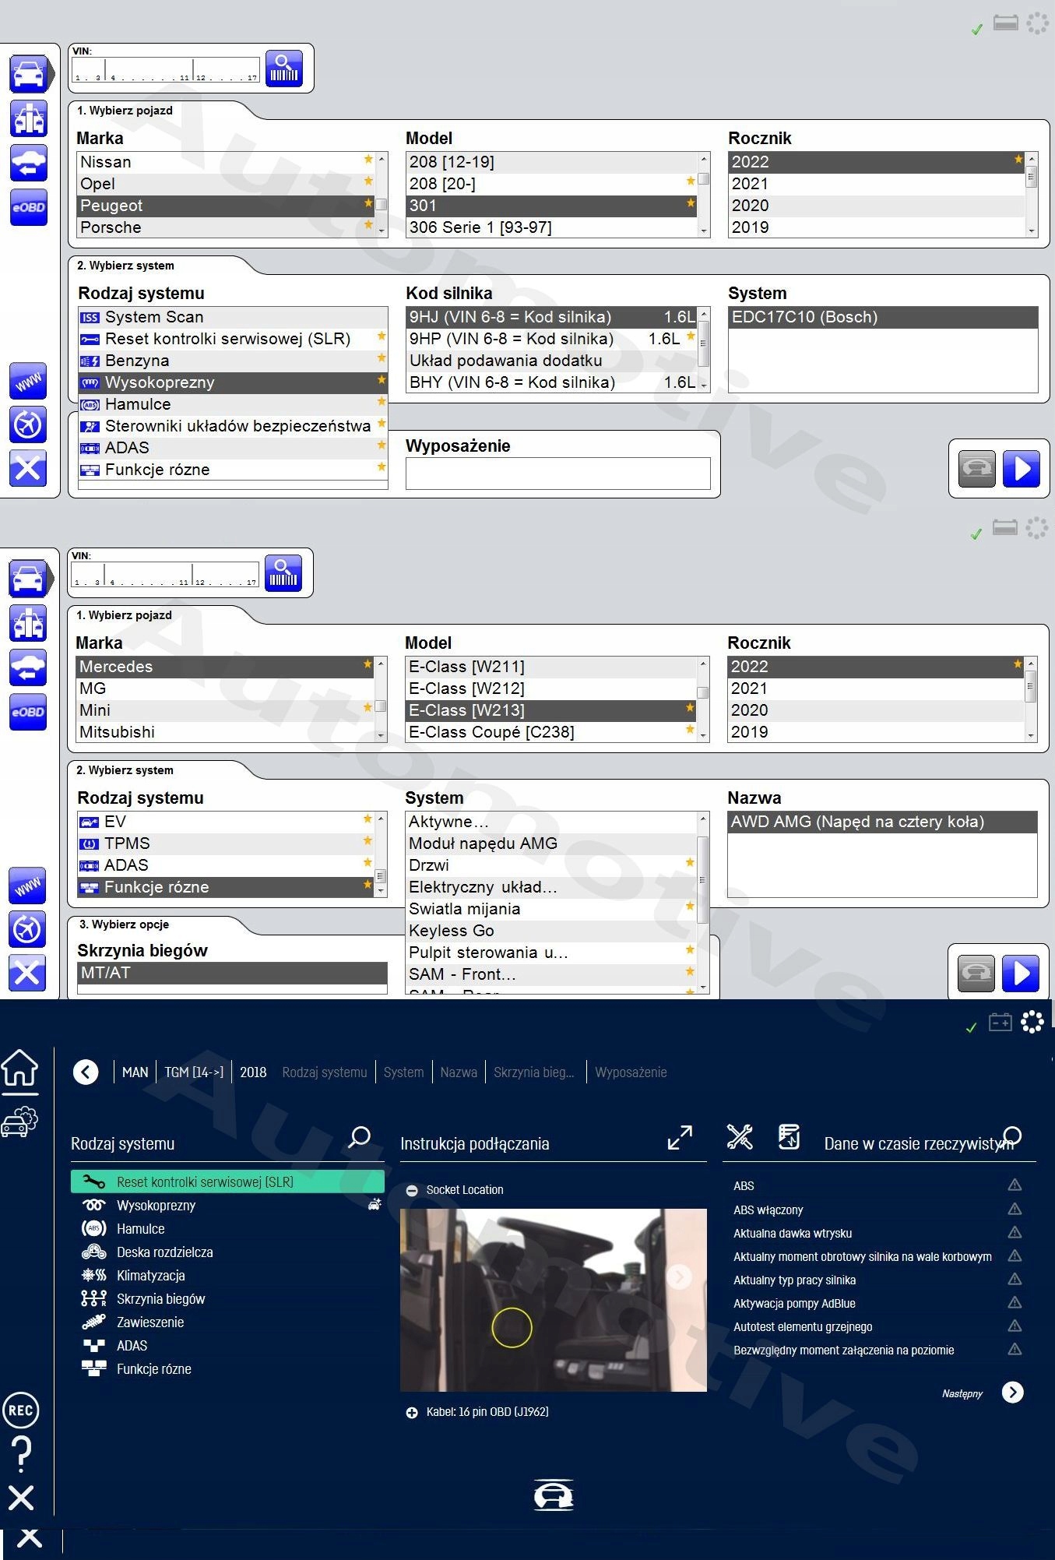The height and width of the screenshot is (1560, 1055).
Task: Toggle the favorite star next to Benzyna
Action: [x=382, y=358]
